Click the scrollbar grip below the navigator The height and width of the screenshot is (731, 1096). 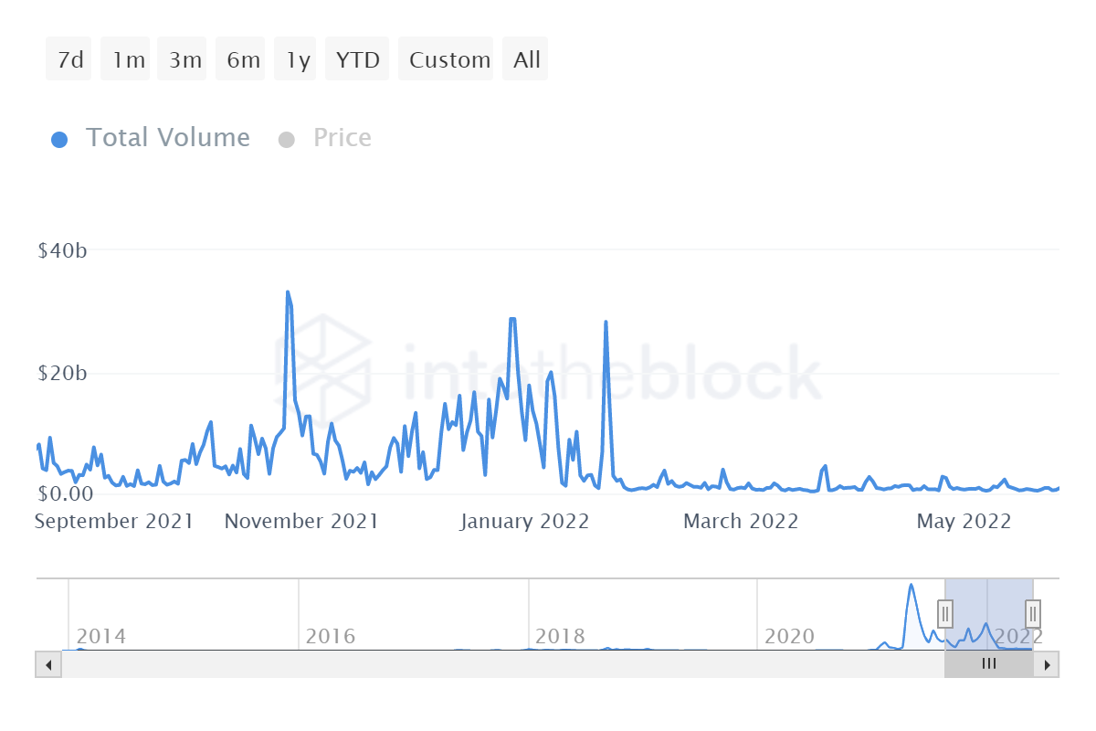[x=989, y=664]
